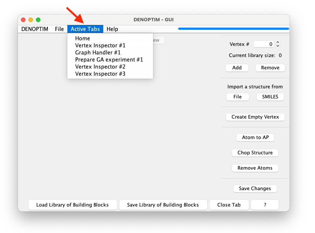Import a structure from SMILES

click(x=270, y=97)
